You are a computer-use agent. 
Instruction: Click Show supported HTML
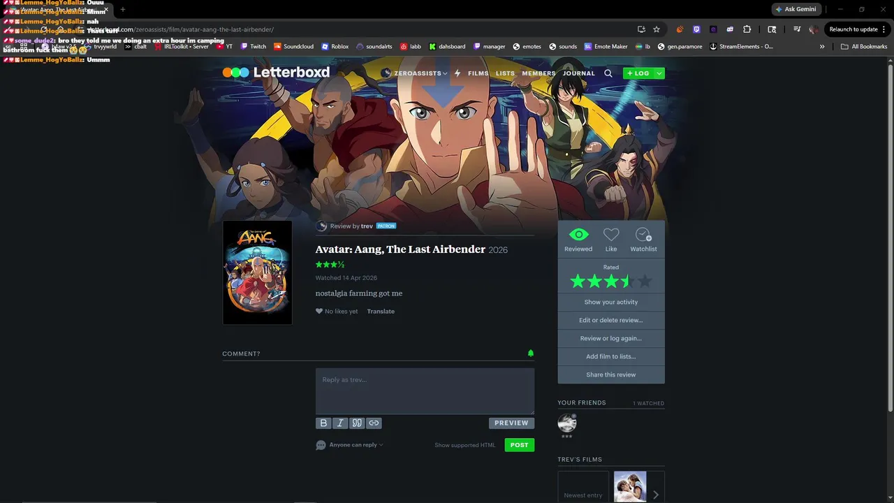[465, 445]
